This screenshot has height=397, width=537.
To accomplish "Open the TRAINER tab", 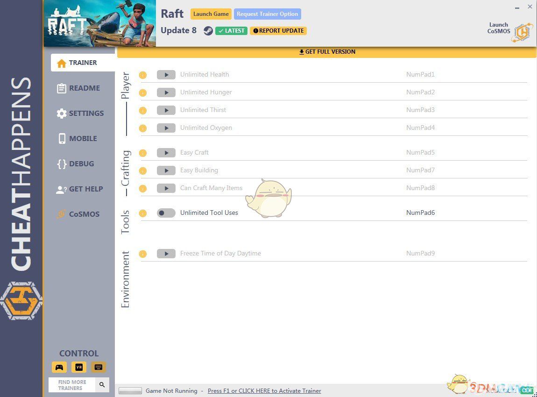I will point(83,63).
